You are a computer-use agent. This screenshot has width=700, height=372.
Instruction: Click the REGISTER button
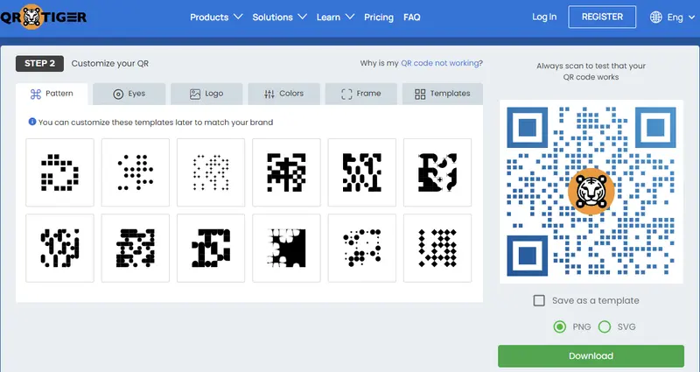click(602, 17)
